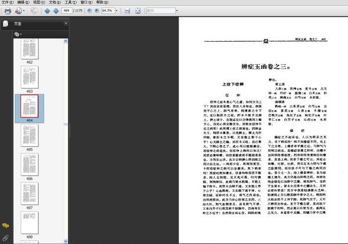Viewport: 348px width, 244px height.
Task: Click the fit-width scrolling mode icon
Action: pyautogui.click(x=127, y=10)
